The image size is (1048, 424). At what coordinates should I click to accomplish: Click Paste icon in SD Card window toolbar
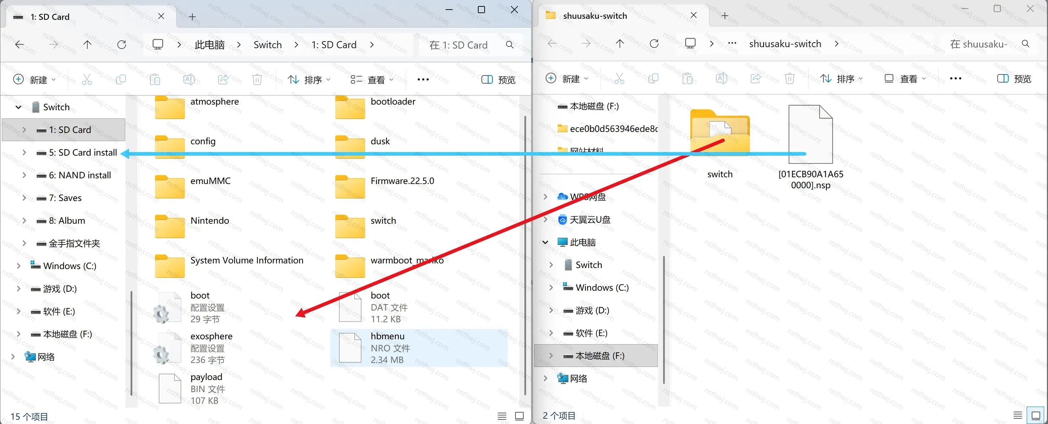[x=155, y=79]
